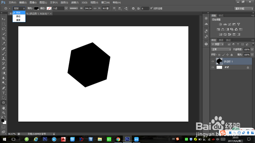Viewport: 255px width, 143px height.
Task: Open the 基本功能 workspace dropdown
Action: 244,8
